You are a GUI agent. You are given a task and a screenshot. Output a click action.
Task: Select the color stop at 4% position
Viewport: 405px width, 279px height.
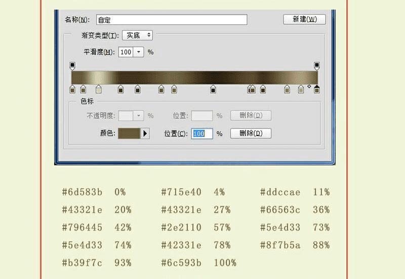[x=83, y=89]
